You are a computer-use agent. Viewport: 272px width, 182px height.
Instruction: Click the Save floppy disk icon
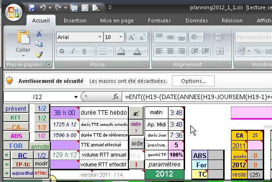[32, 8]
